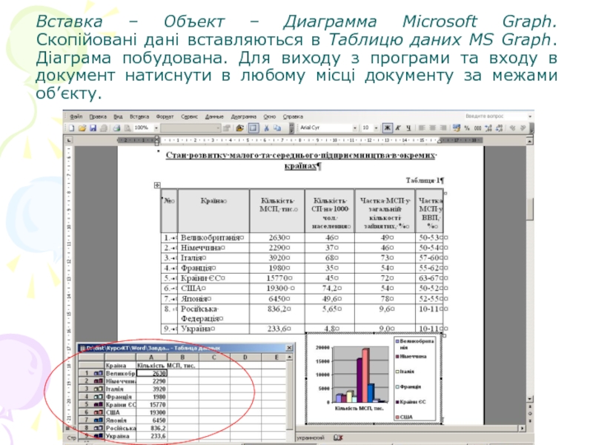
Task: Open the Диаграмма menu
Action: click(x=244, y=116)
